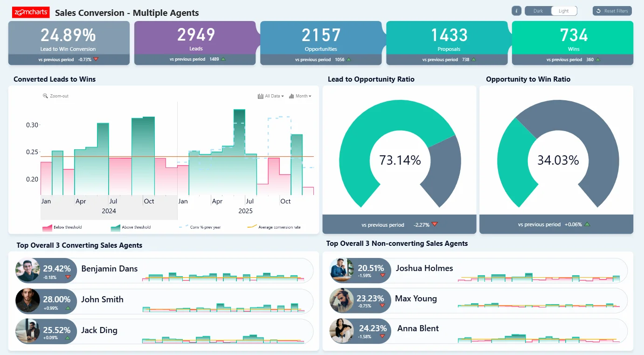
Task: Click the 2024 year bar on the time axis
Action: [x=109, y=211]
